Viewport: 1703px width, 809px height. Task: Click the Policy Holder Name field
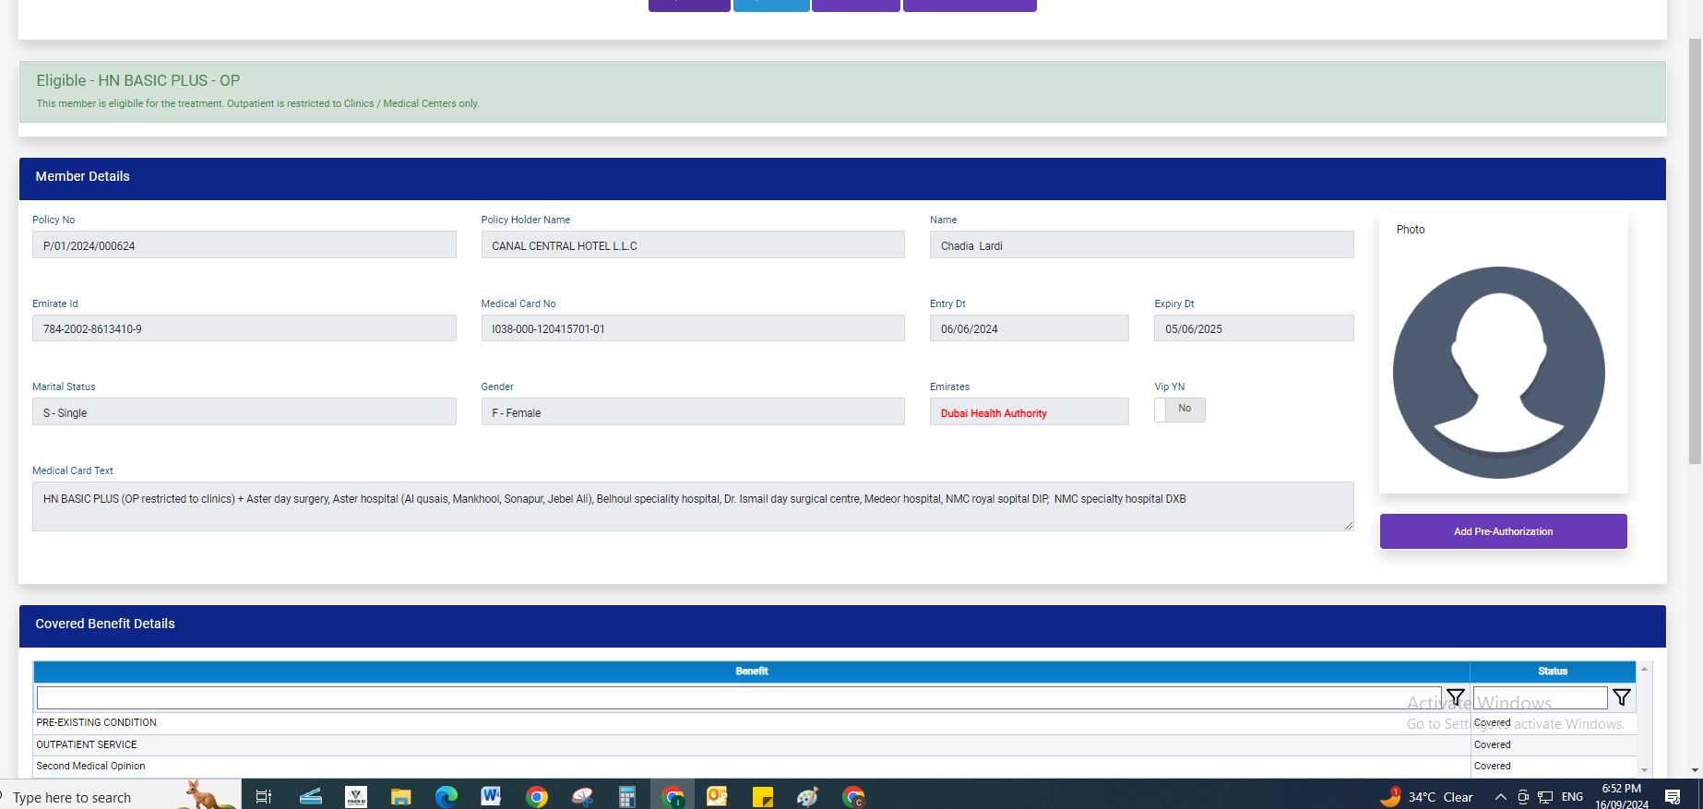(x=693, y=245)
